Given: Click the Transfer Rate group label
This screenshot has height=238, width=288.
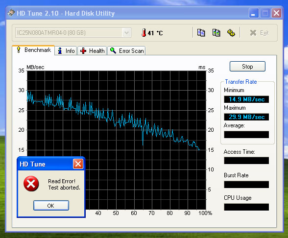Looking at the screenshot, I should click(241, 82).
